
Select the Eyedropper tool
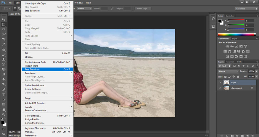4,44
